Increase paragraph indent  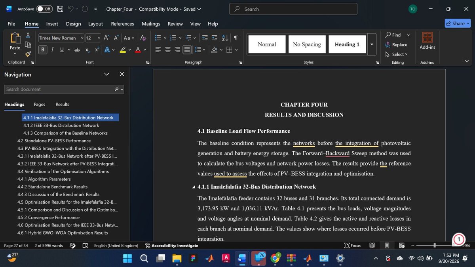point(215,38)
